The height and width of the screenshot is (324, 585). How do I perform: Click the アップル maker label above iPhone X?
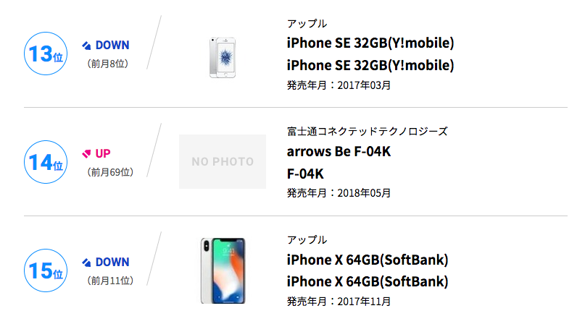click(x=307, y=240)
